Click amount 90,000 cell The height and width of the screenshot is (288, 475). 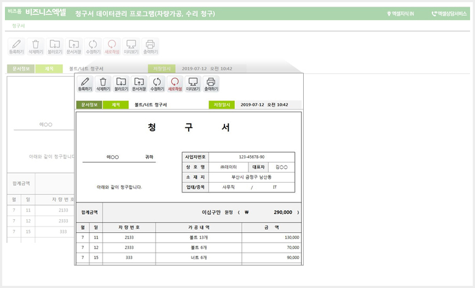271,258
